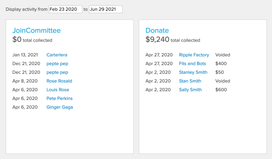View Sally Smith's $600 donation

click(190, 90)
